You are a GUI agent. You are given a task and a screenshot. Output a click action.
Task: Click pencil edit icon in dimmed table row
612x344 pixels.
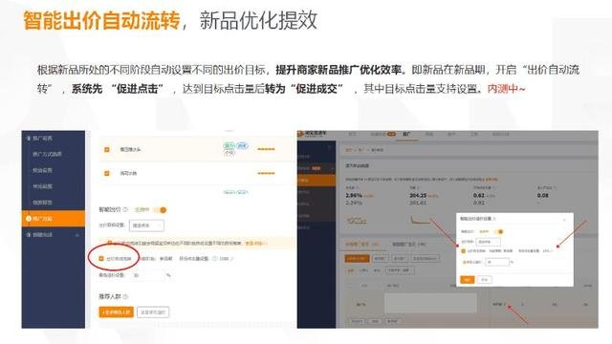[505, 304]
